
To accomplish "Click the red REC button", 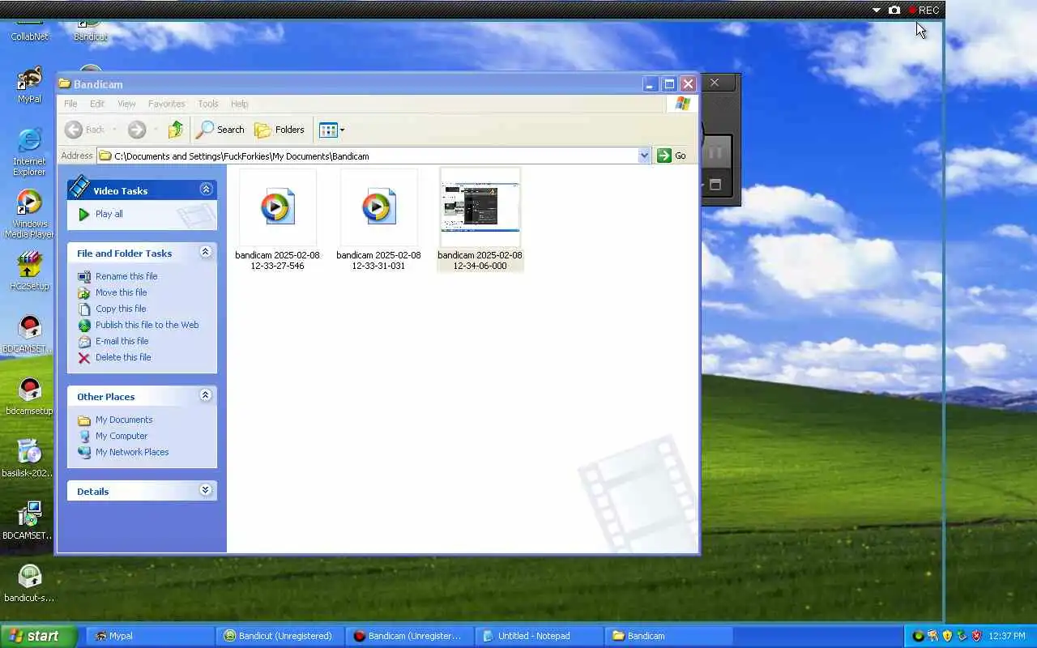I will [x=924, y=11].
